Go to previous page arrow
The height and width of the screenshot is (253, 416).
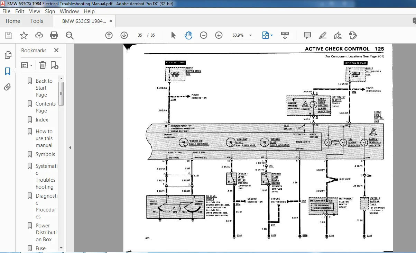click(x=109, y=35)
